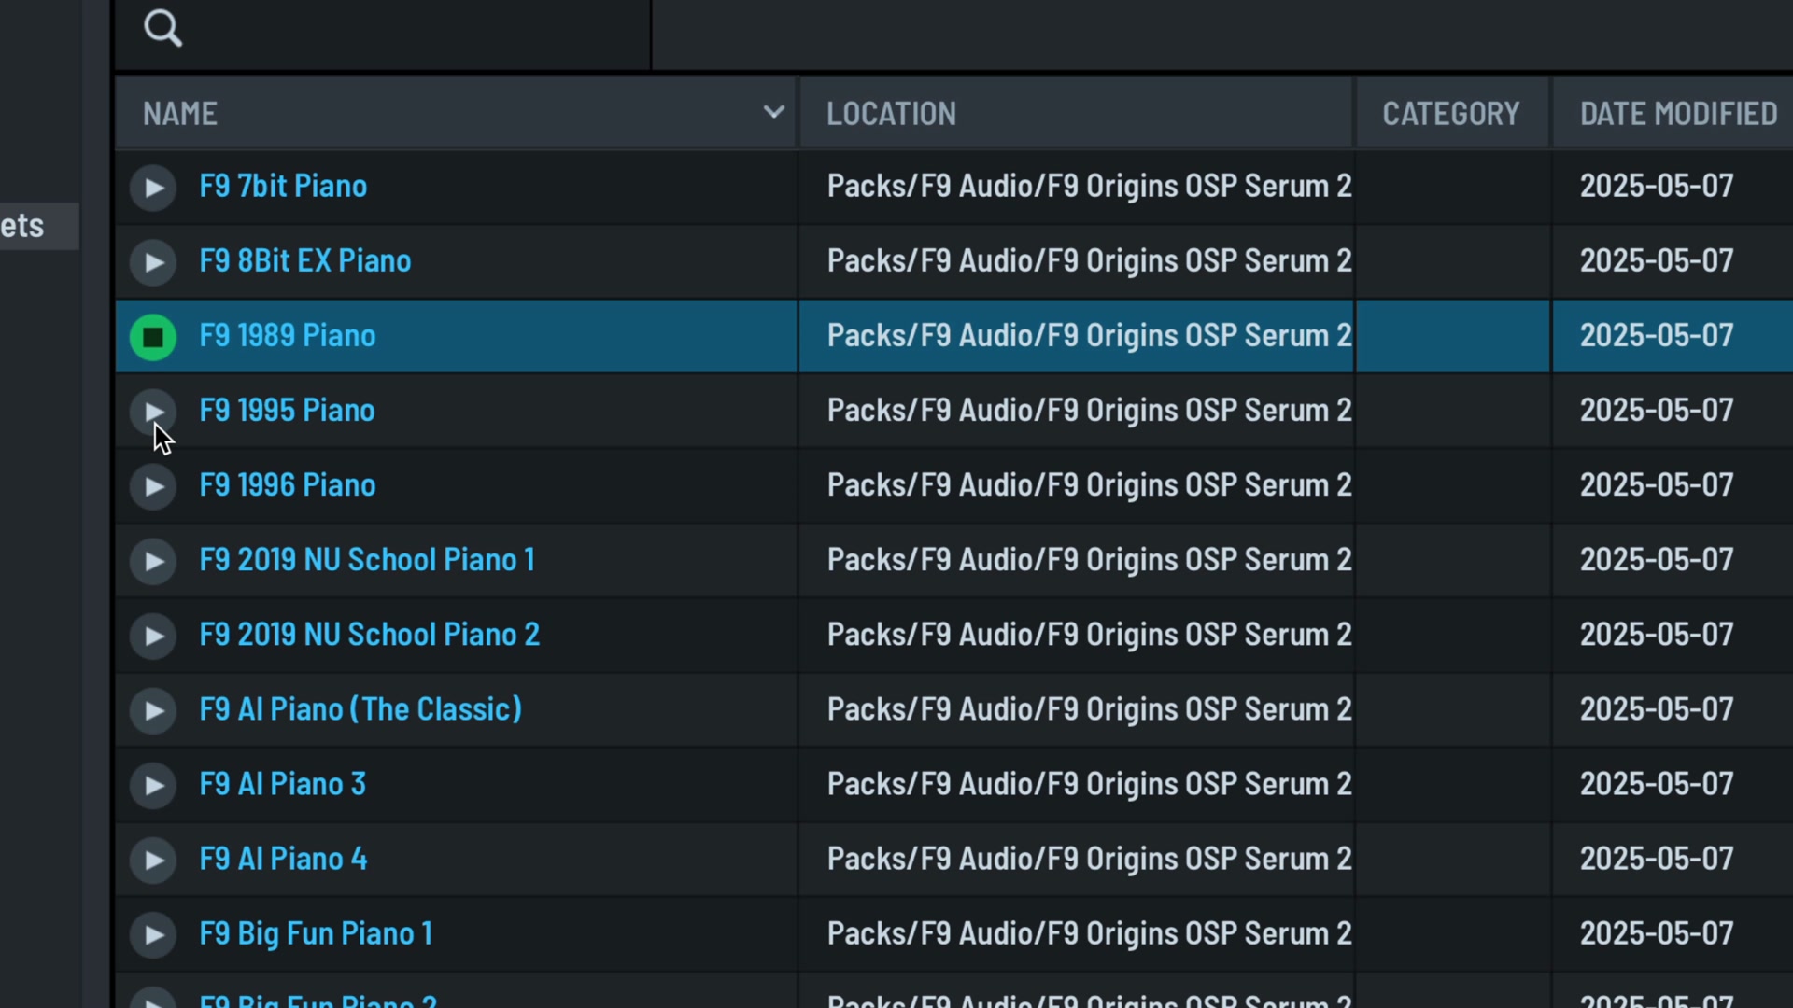Sort presets by LOCATION column
1793x1008 pixels.
pos(1076,113)
